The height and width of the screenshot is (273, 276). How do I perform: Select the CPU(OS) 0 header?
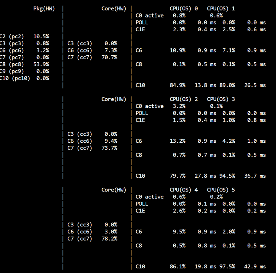pos(184,9)
